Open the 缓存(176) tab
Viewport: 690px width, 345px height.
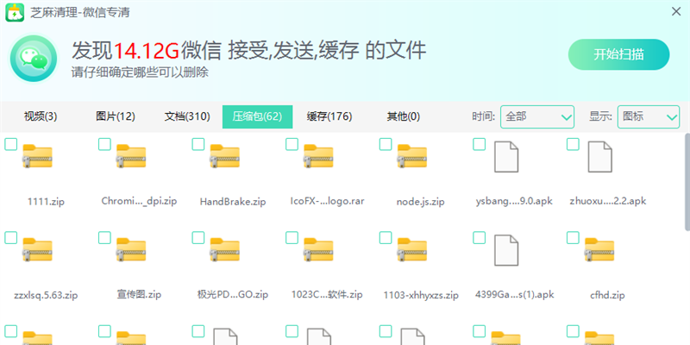coord(329,116)
